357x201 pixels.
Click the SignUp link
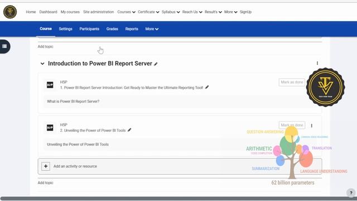[x=245, y=12]
